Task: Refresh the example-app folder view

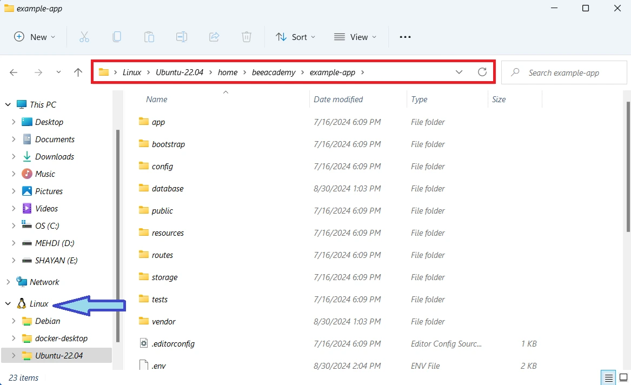Action: pos(482,72)
